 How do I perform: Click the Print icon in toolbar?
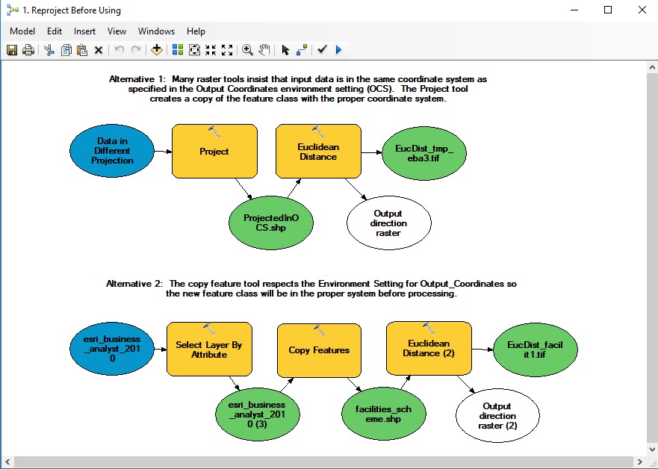[28, 50]
